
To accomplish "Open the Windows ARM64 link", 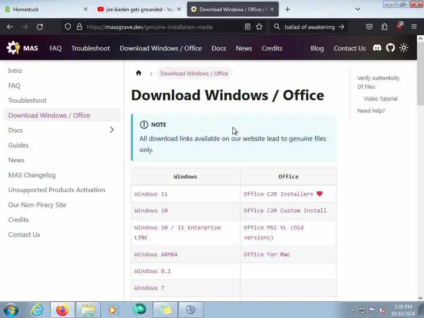I will pyautogui.click(x=156, y=255).
